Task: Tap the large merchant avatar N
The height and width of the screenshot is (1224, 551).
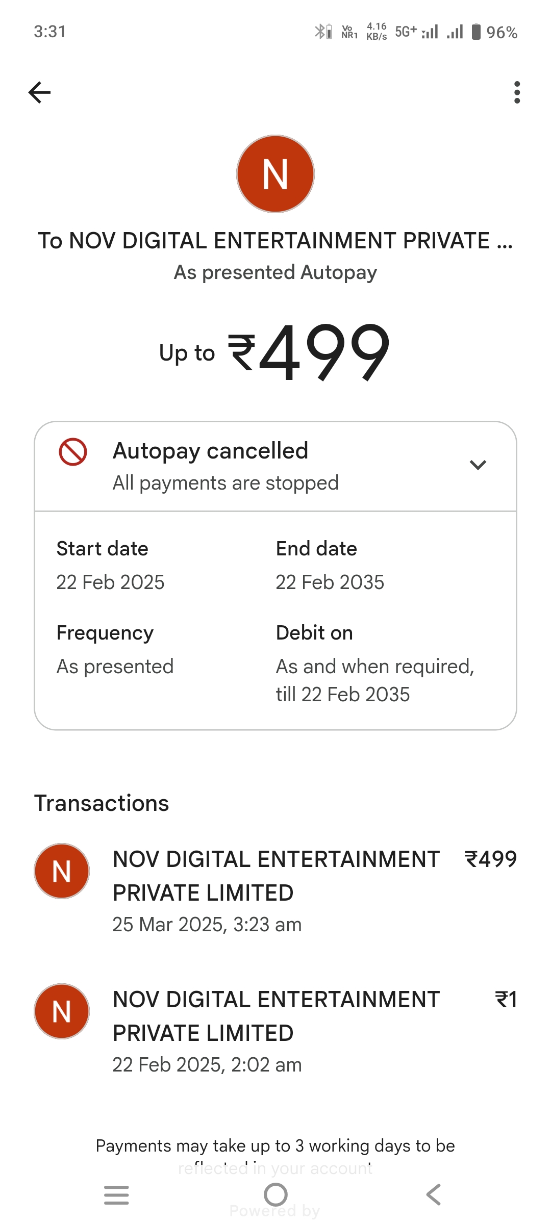Action: click(275, 174)
